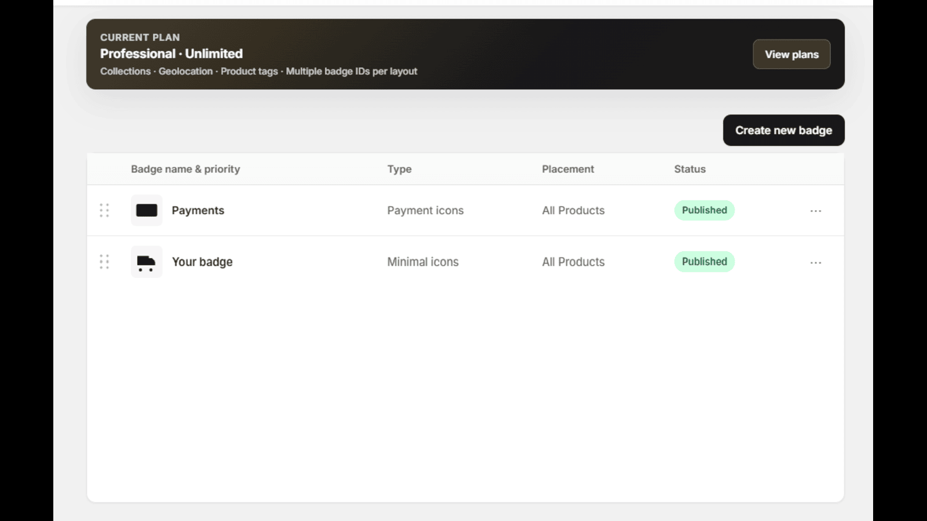Click the Placement column header
The image size is (927, 521).
(x=568, y=169)
